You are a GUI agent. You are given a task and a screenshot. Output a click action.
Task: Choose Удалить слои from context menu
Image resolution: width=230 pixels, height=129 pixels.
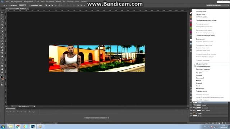200,14
